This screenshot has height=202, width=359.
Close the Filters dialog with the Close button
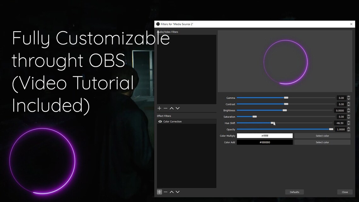coord(345,192)
